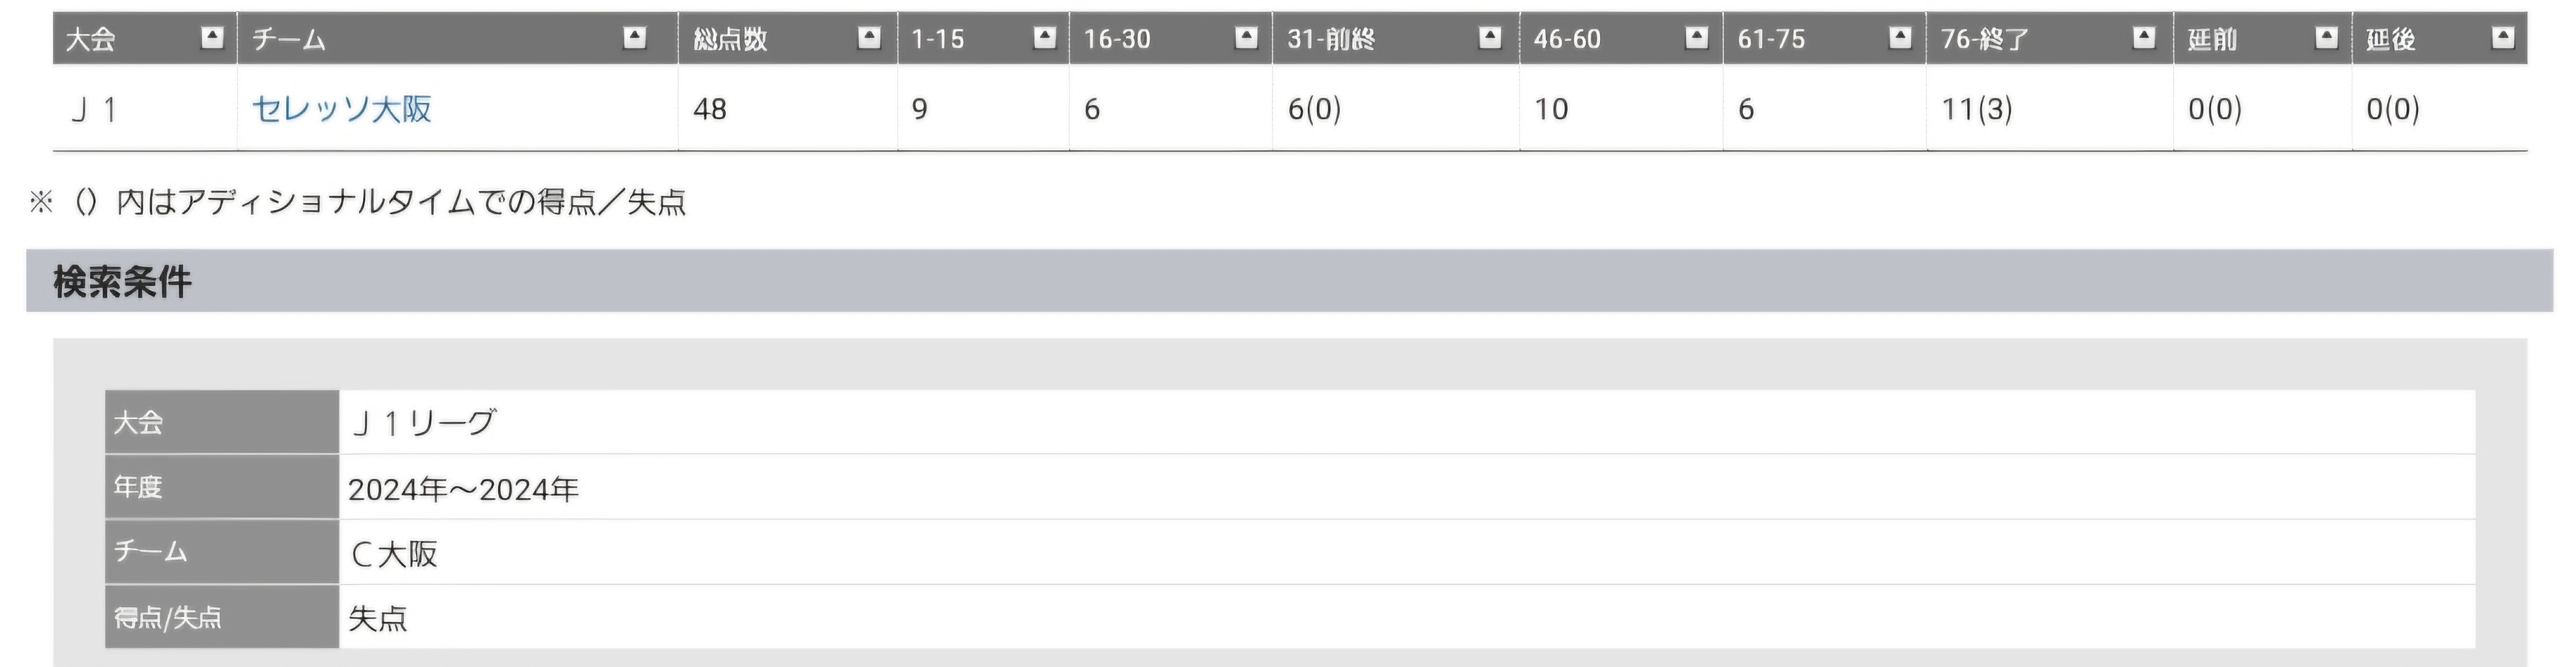2576x667 pixels.
Task: Sort by 61-75 minutes arrow icon
Action: tap(1900, 38)
